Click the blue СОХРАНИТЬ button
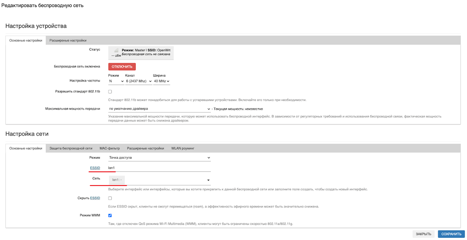 [451, 234]
